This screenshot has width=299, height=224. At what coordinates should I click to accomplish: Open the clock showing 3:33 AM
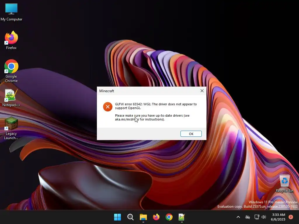pyautogui.click(x=278, y=217)
